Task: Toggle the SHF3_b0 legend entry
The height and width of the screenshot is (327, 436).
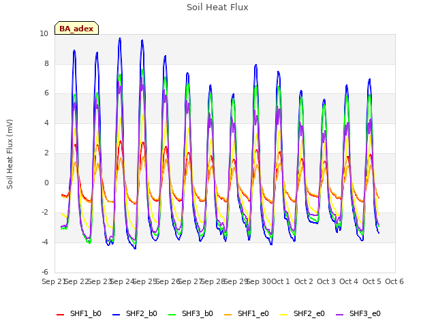Action: [x=191, y=313]
